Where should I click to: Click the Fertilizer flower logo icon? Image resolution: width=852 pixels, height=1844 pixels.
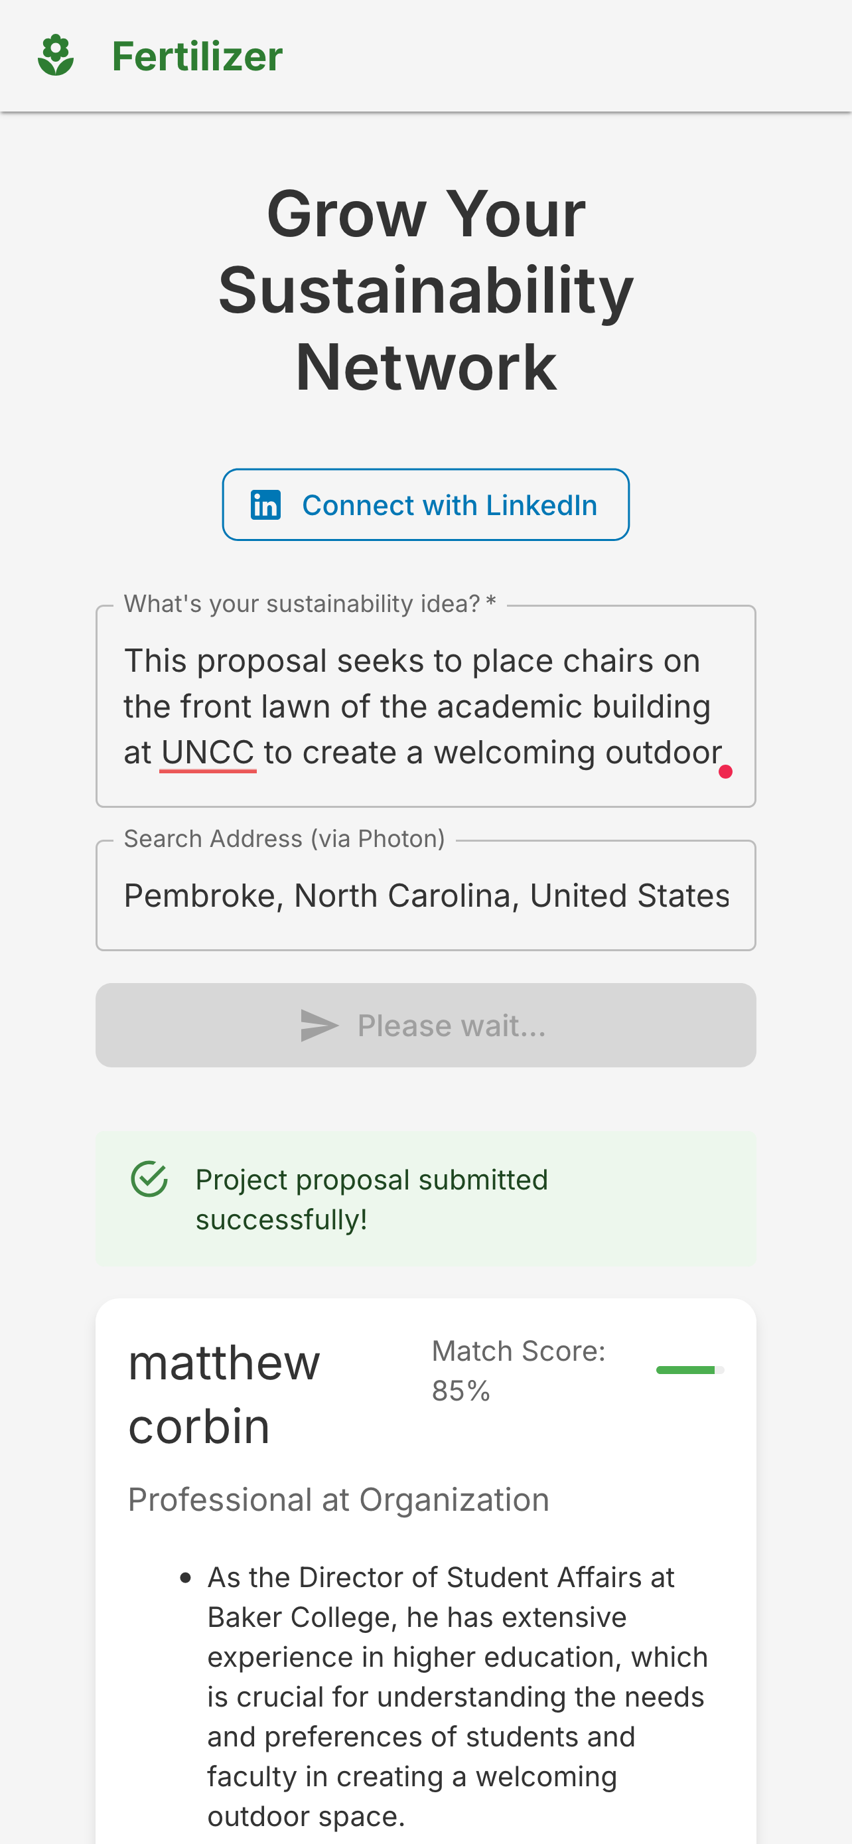pyautogui.click(x=56, y=55)
